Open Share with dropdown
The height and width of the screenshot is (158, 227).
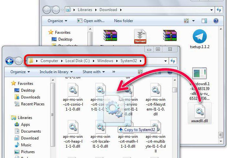pyautogui.click(x=94, y=72)
